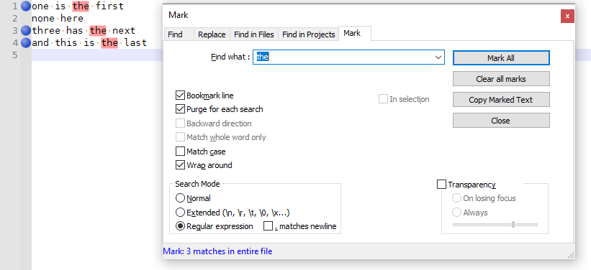591x270 pixels.
Task: Select Extended search mode radio
Action: click(x=180, y=213)
